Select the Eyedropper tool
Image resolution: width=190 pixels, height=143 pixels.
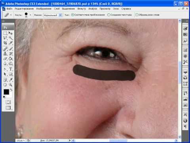point(11,80)
